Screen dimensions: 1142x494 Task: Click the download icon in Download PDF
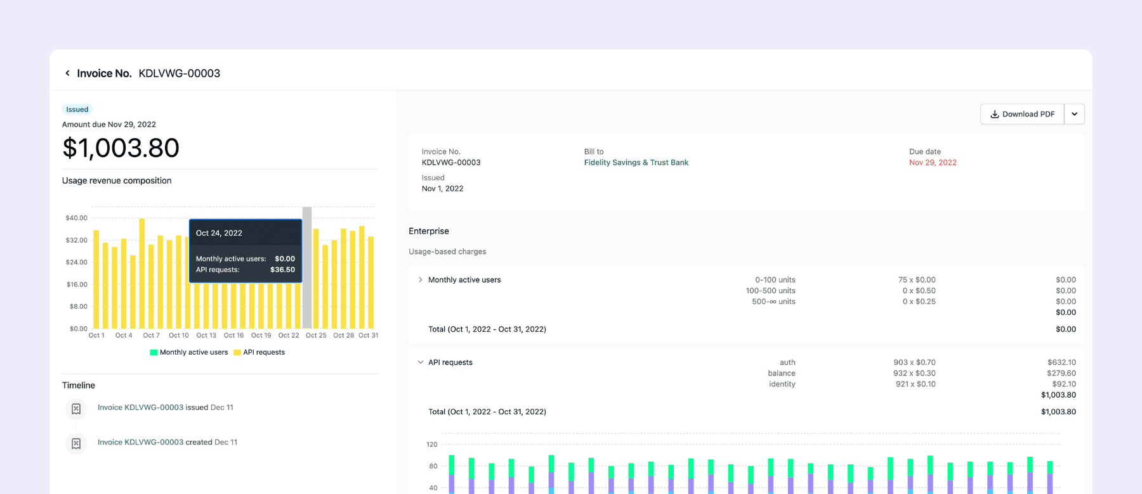click(x=995, y=114)
